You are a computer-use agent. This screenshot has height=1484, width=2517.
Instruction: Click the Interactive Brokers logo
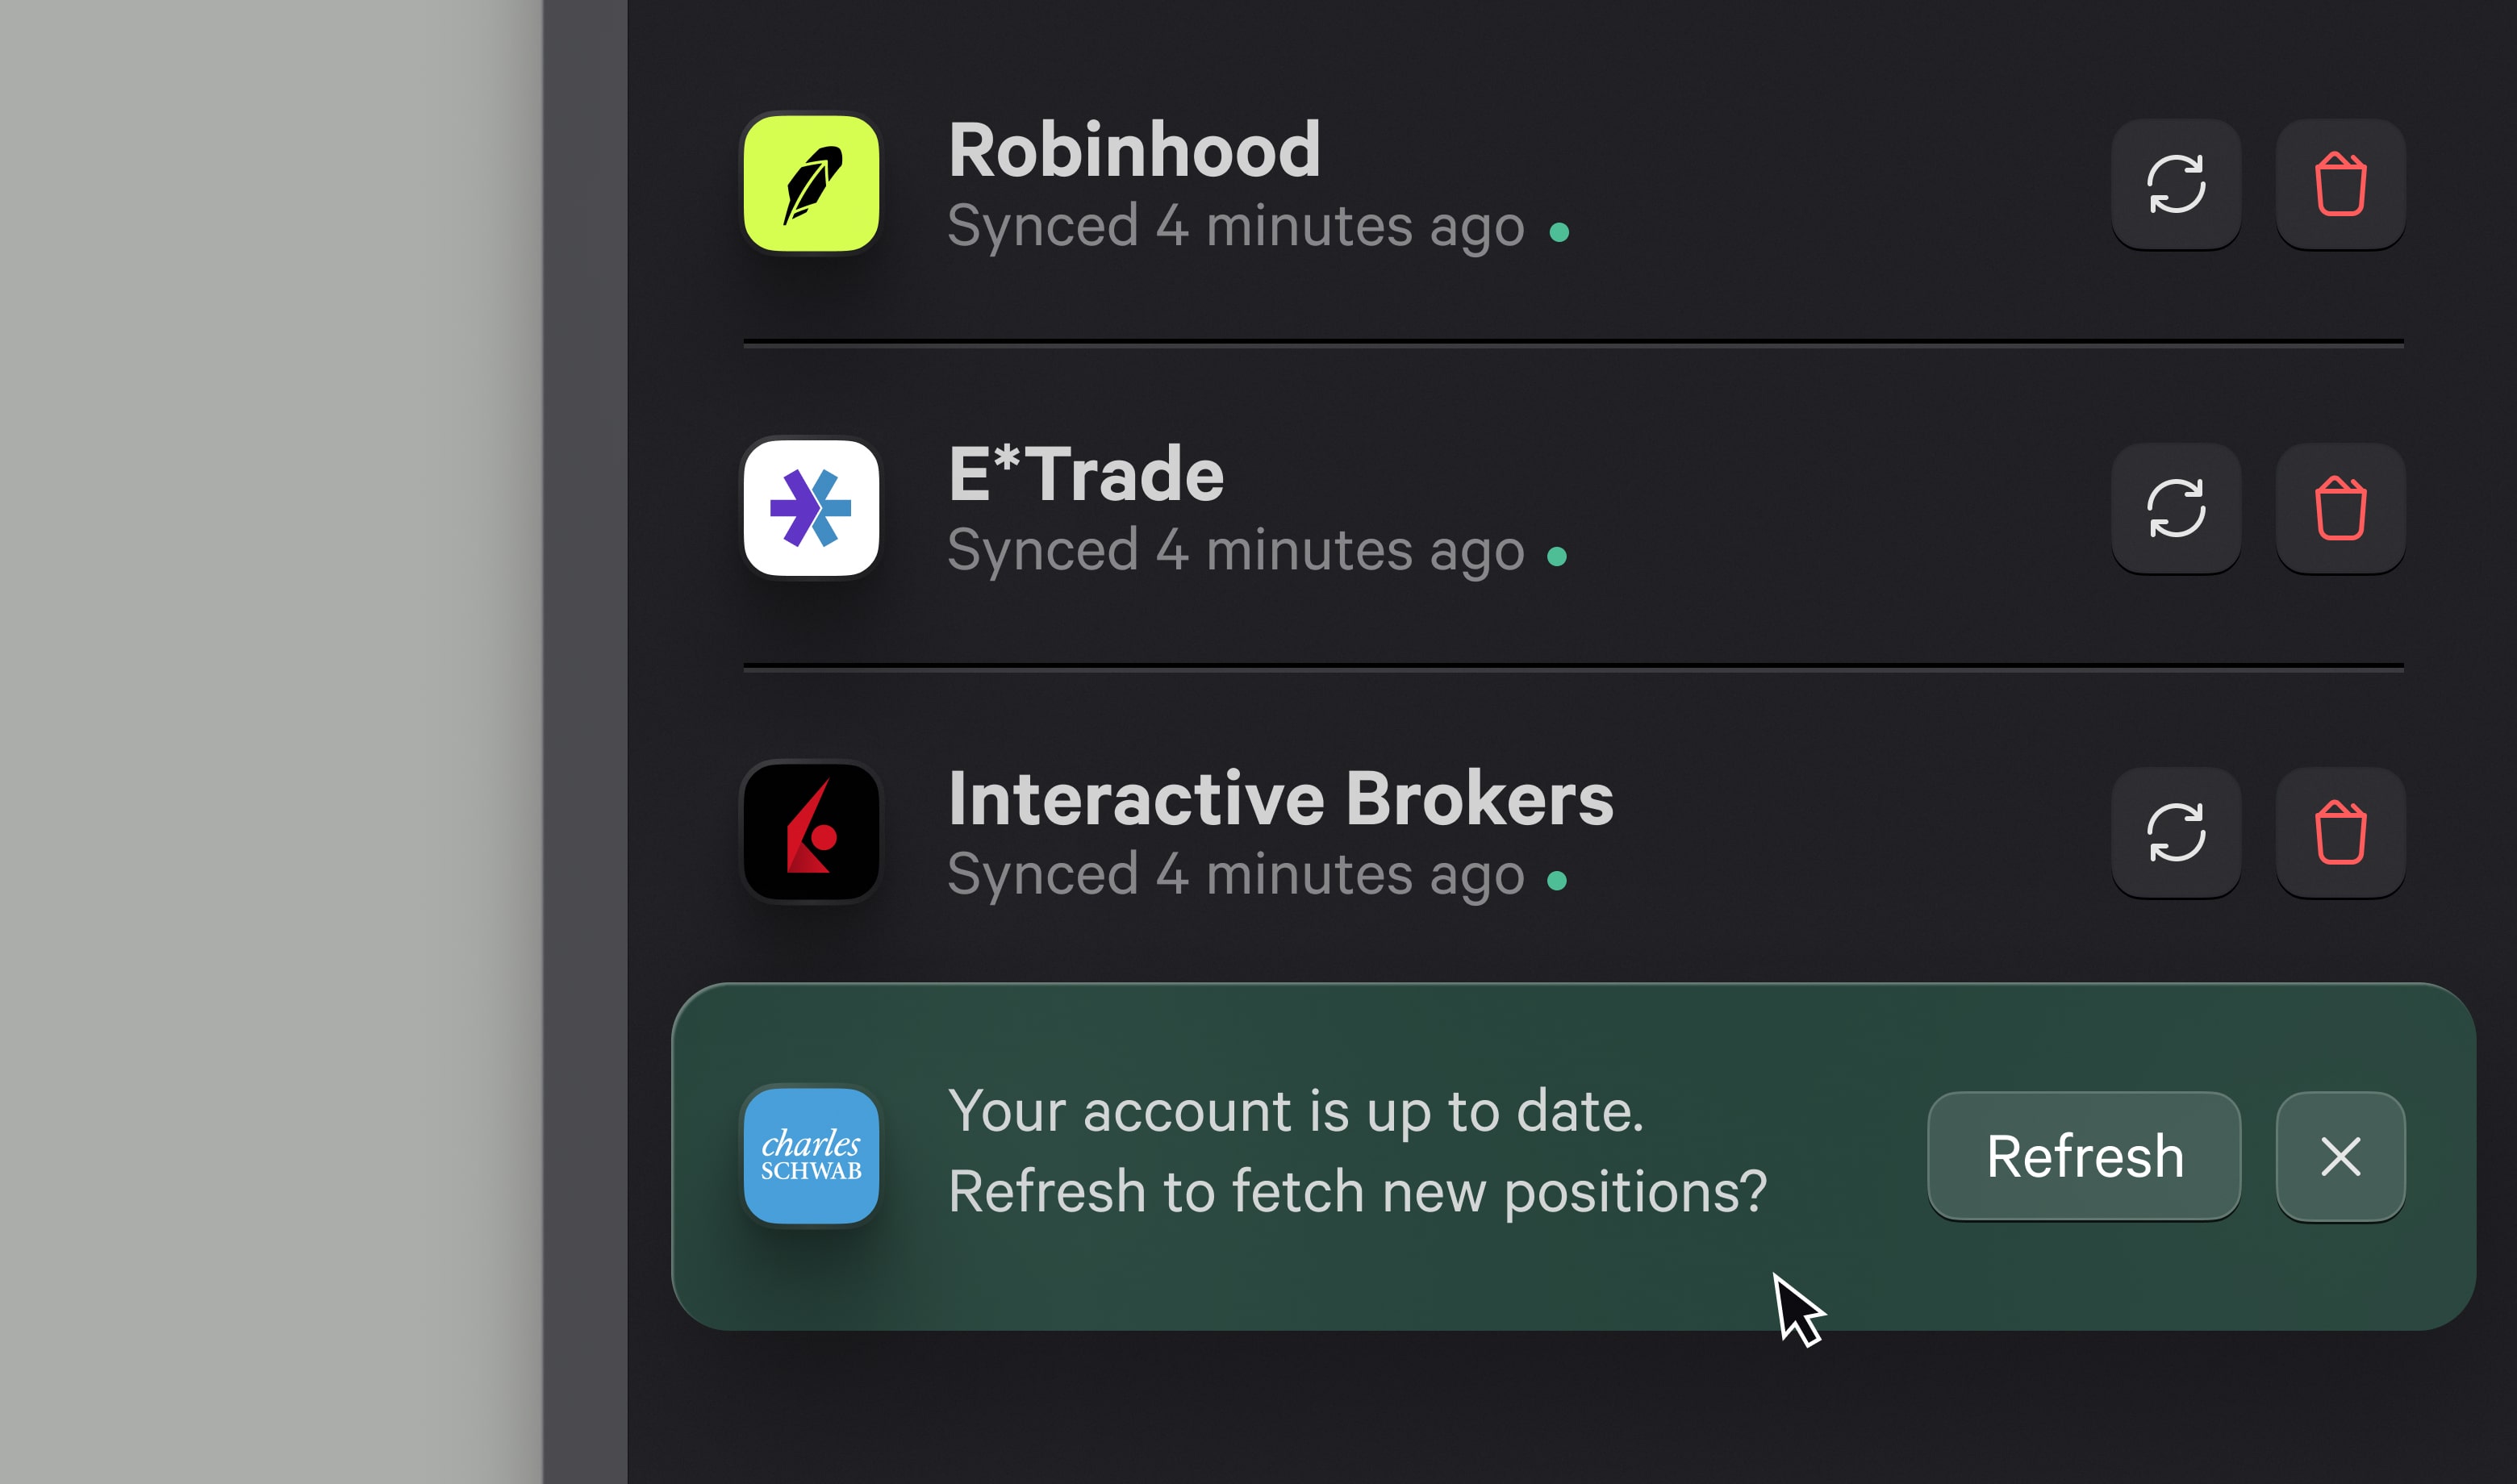[811, 834]
